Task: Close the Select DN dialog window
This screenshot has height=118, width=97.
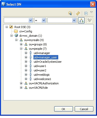Action: tap(93, 4)
